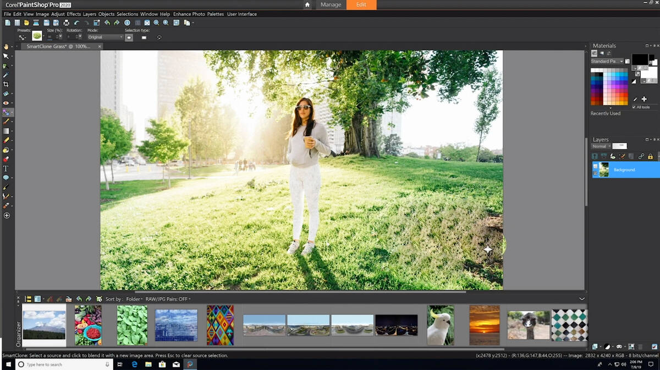
Task: Select the Crop tool in the left toolbar
Action: (6, 84)
